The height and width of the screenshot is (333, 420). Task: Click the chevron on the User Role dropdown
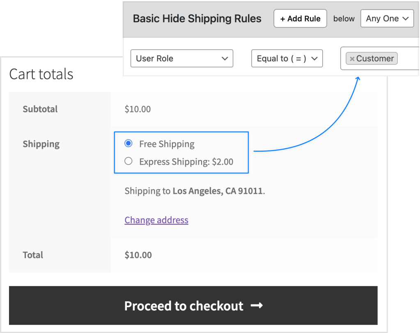pyautogui.click(x=225, y=58)
